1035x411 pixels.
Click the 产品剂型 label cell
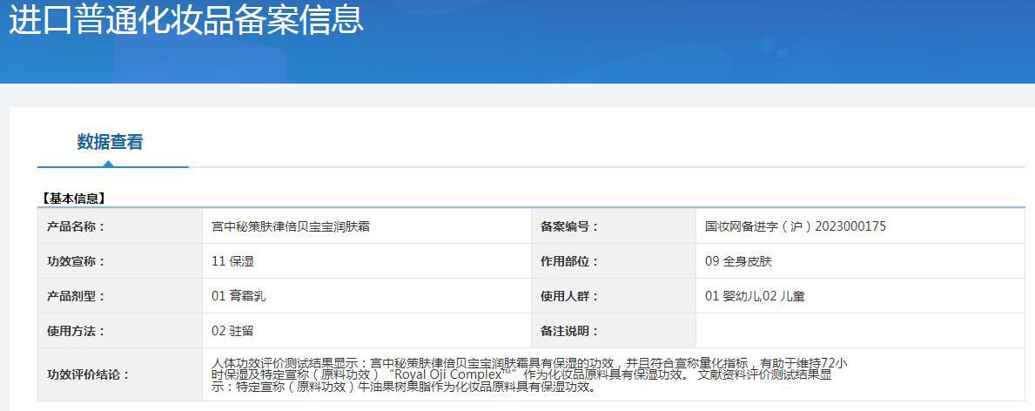pos(120,296)
